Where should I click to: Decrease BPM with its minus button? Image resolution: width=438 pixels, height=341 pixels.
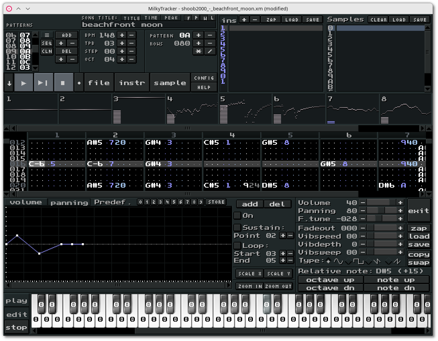pos(131,35)
